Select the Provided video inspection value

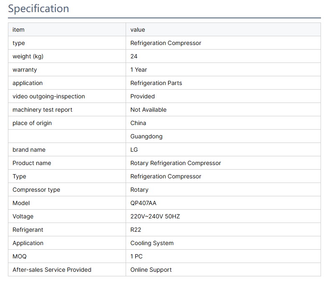pyautogui.click(x=142, y=96)
